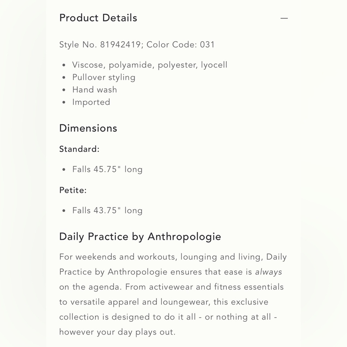Click the italic word "always"
Viewport: 347px width, 347px height.
pos(269,272)
